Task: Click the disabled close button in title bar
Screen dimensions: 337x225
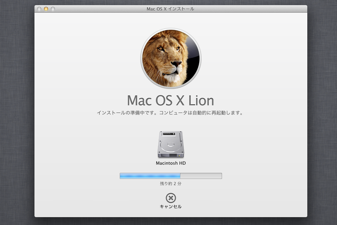Action: 39,9
